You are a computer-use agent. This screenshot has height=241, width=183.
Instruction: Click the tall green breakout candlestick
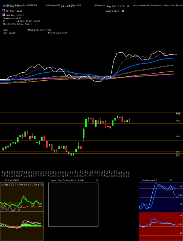pyautogui.click(x=84, y=133)
